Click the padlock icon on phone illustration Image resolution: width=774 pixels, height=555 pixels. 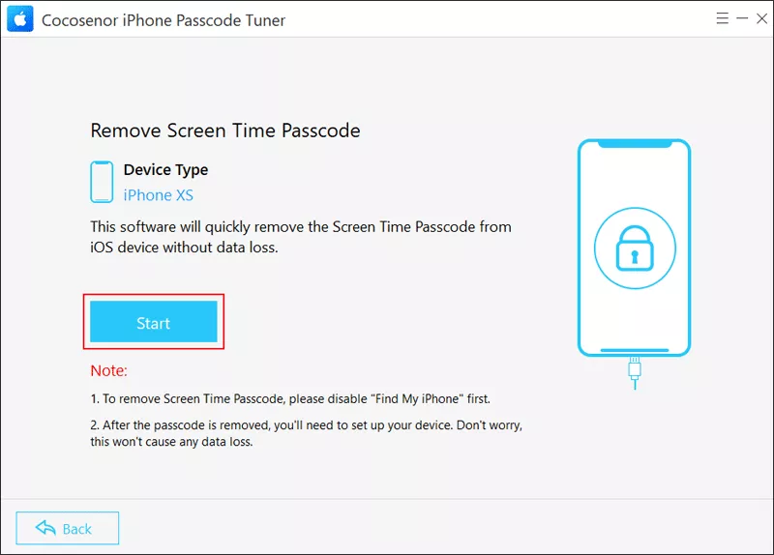click(x=635, y=248)
